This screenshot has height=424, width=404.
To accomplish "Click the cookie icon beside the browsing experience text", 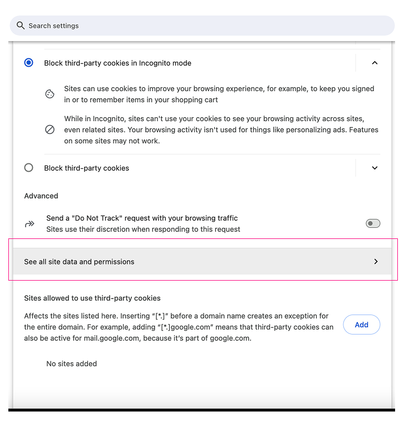I will point(50,94).
